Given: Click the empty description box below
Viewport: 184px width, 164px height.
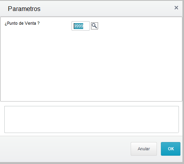Looking at the screenshot, I should point(91,119).
